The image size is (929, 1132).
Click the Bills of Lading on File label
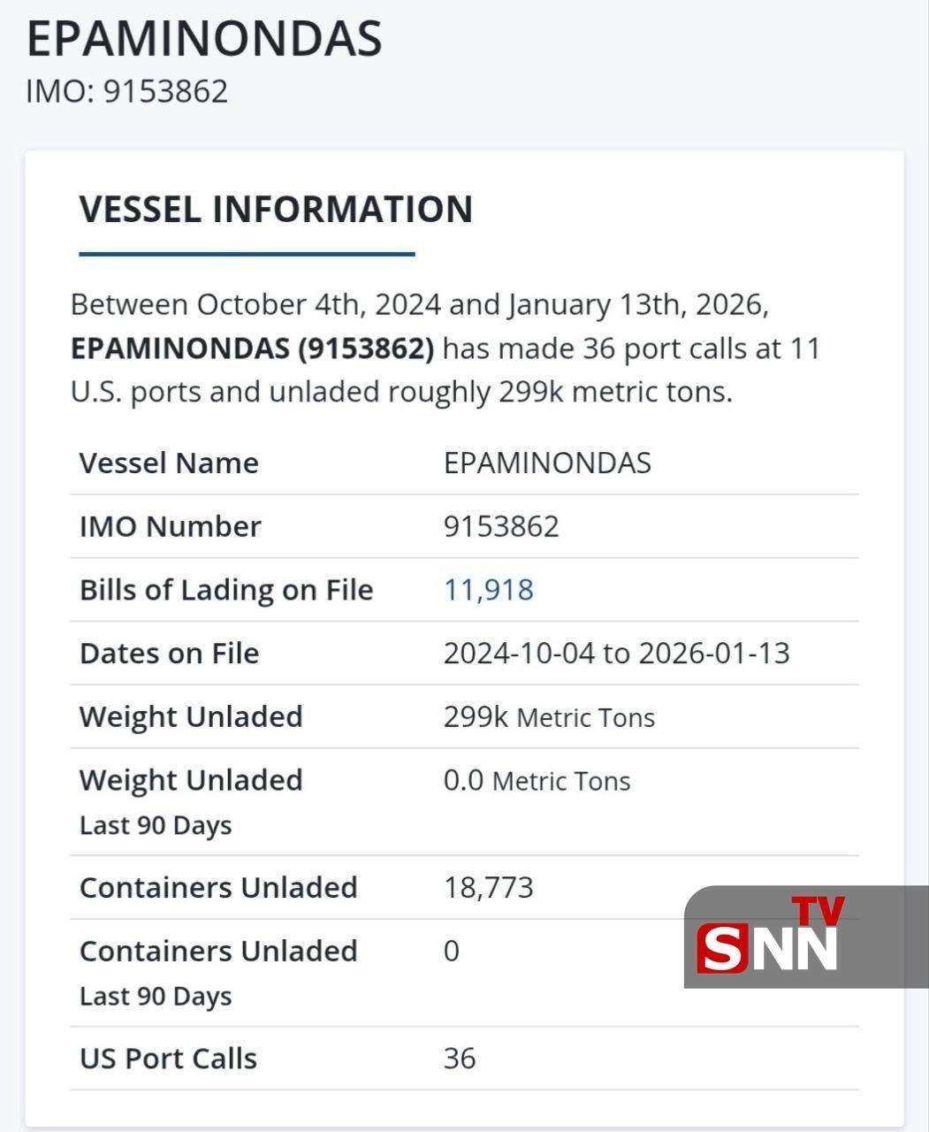(x=226, y=590)
